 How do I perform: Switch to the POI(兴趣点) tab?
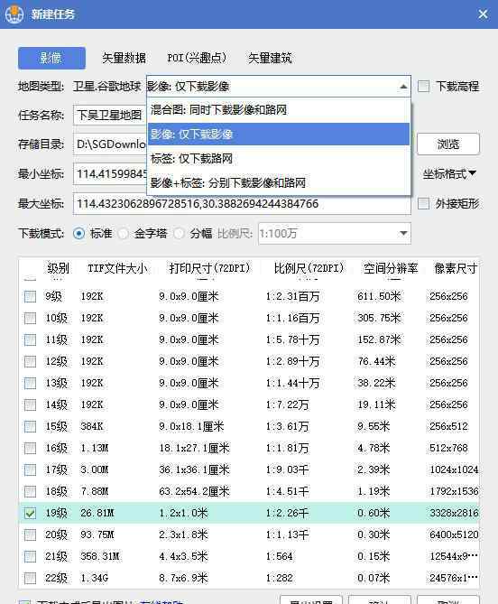point(197,58)
